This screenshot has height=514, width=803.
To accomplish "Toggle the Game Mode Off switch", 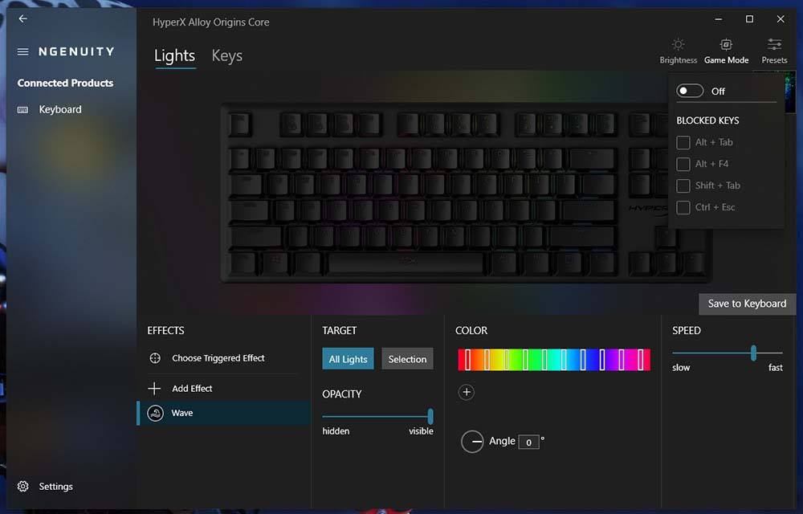I will click(x=689, y=91).
